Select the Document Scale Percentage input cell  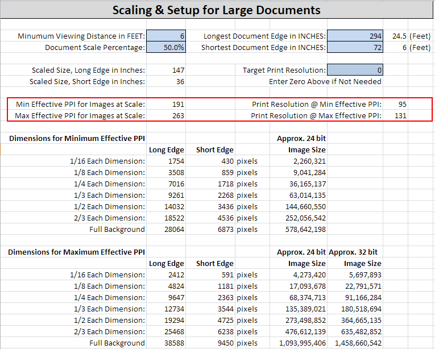(166, 47)
